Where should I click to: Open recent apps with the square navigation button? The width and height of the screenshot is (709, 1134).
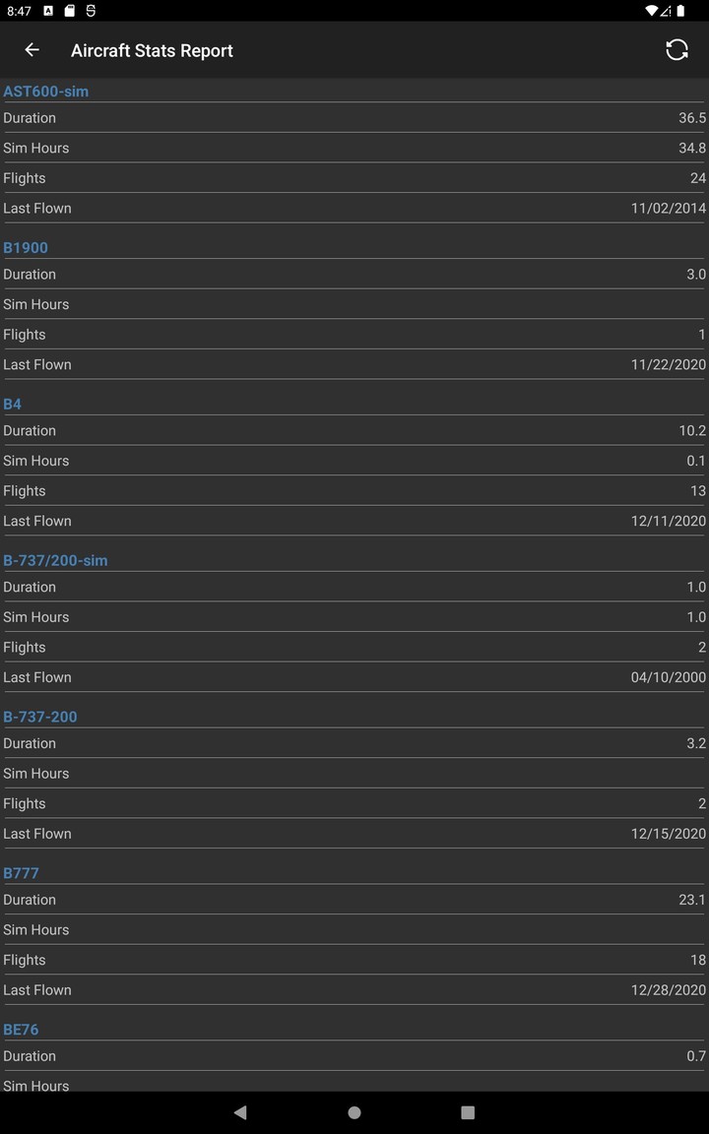[468, 1111]
